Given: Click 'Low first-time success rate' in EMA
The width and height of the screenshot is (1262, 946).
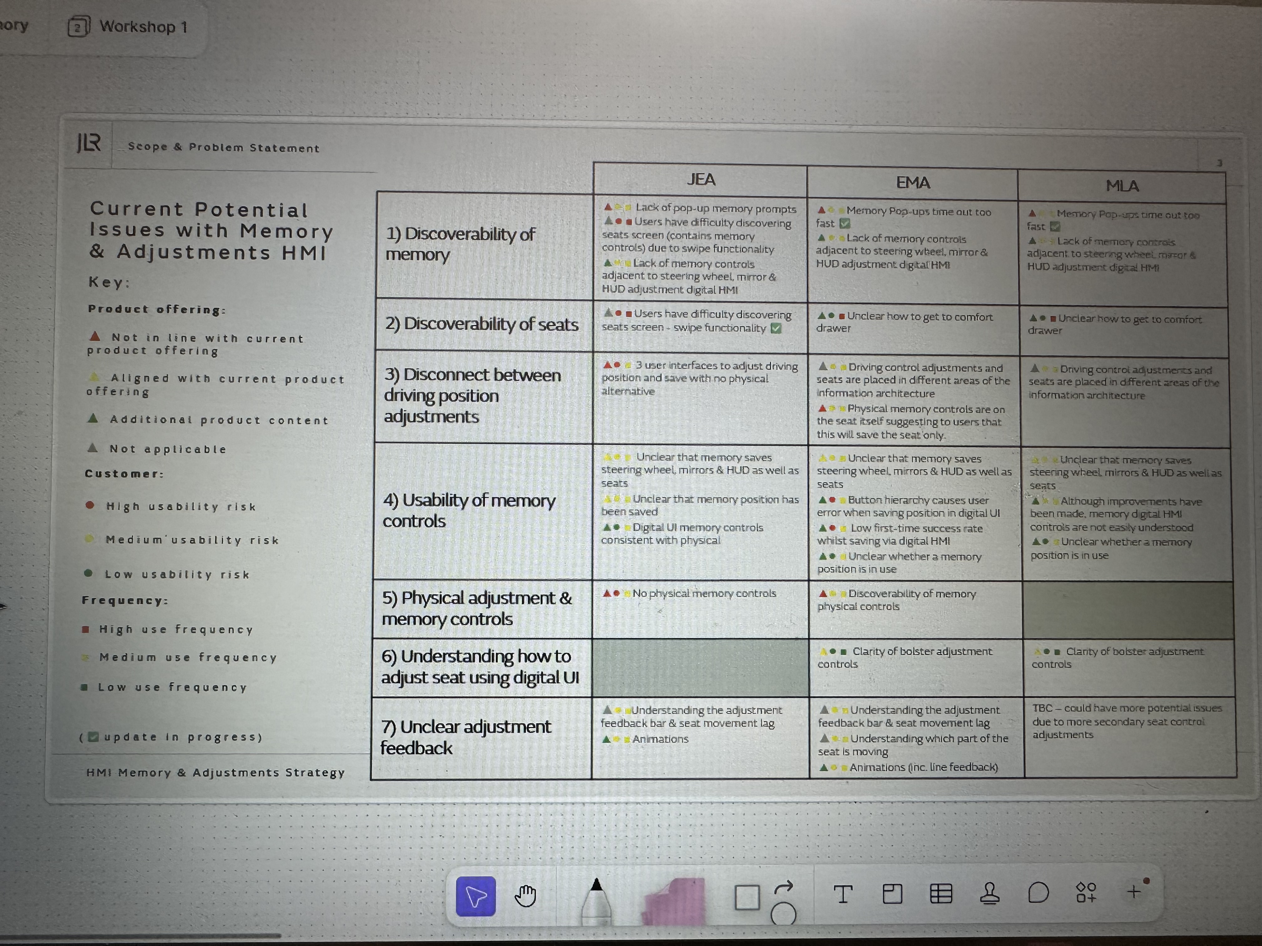Looking at the screenshot, I should click(900, 535).
